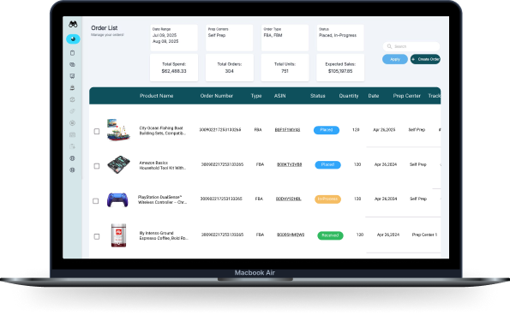
Task: Sort by Date column header
Action: point(374,96)
